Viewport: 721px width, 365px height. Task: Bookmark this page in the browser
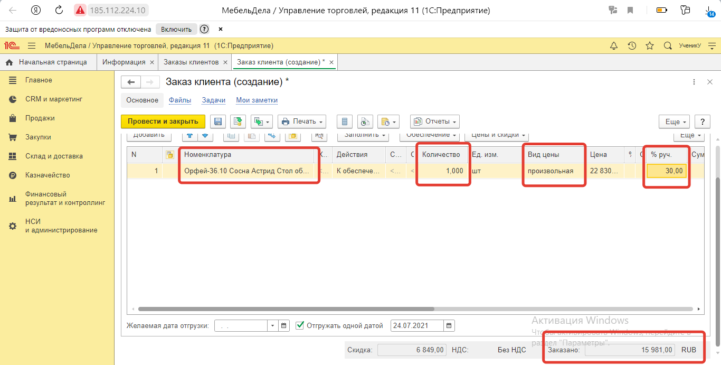pyautogui.click(x=630, y=10)
